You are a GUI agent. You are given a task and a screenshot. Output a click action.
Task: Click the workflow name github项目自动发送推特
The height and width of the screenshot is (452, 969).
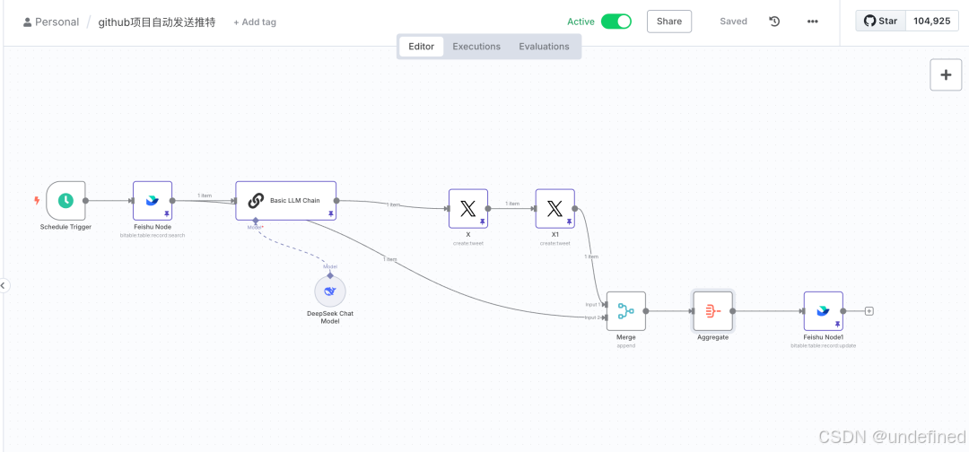[157, 22]
